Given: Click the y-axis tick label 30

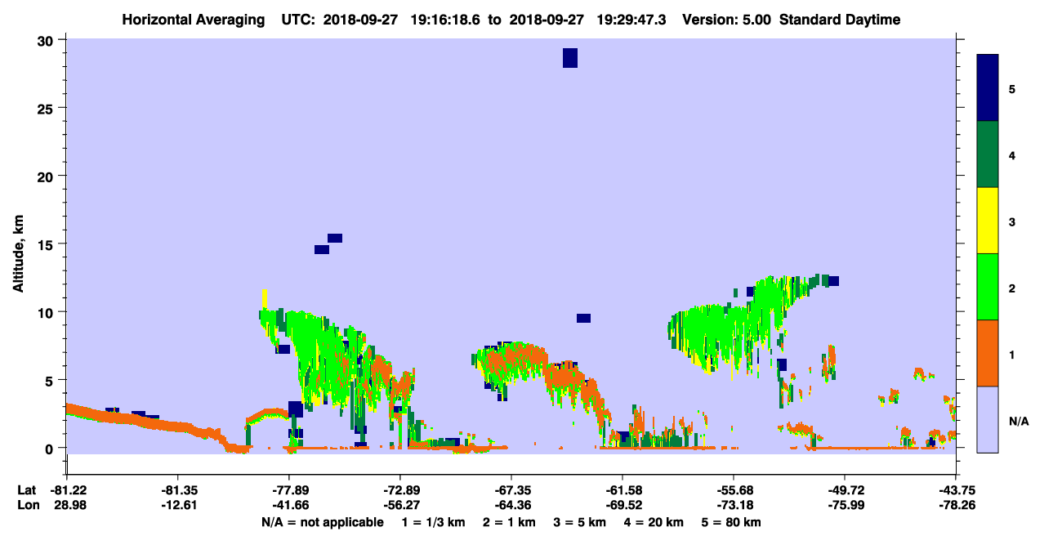Looking at the screenshot, I should (x=47, y=40).
